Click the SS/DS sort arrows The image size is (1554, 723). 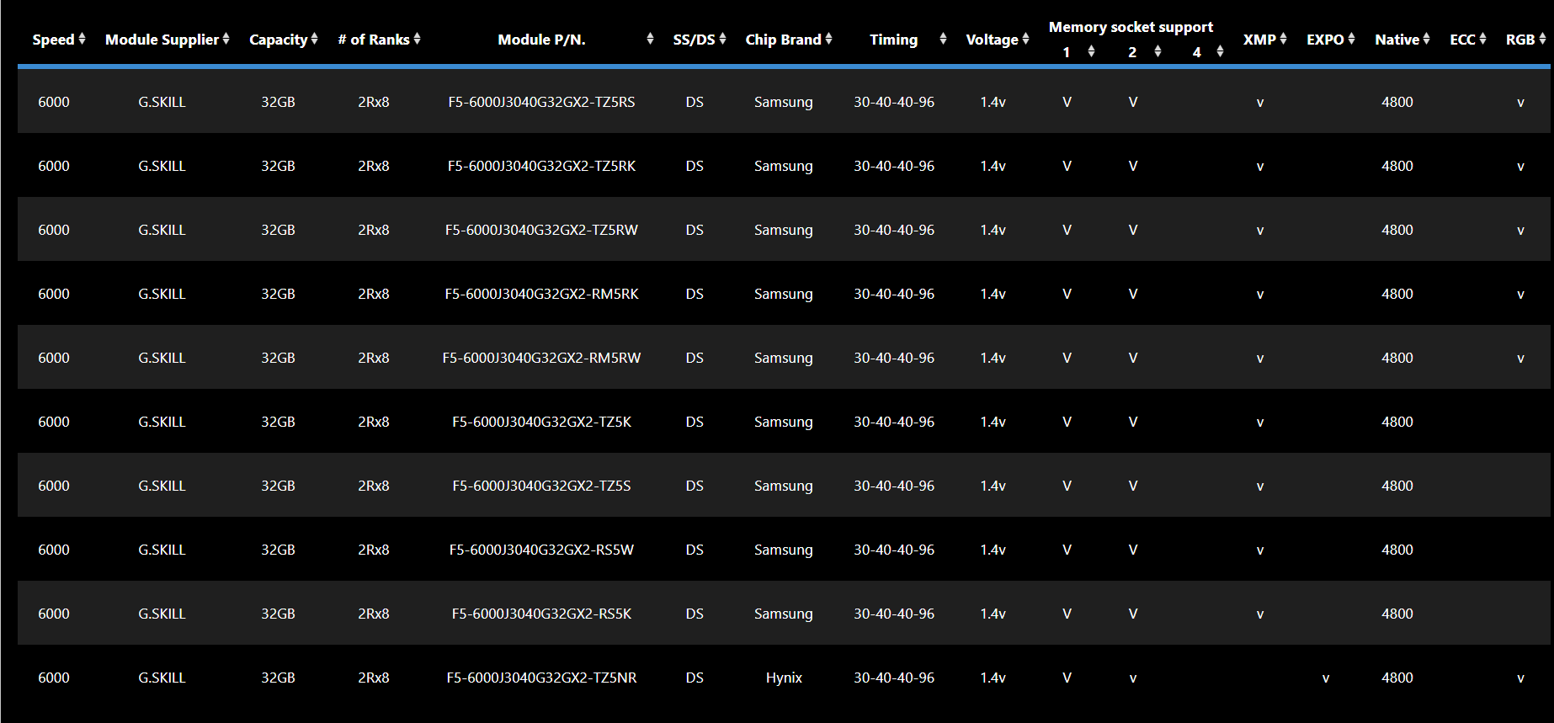[722, 39]
